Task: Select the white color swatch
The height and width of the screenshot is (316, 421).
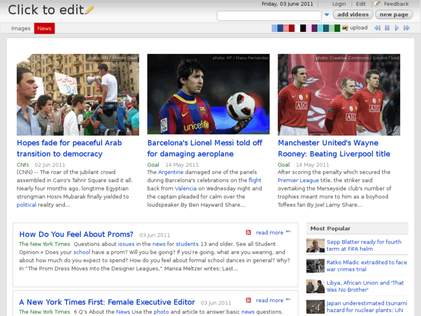Action: (x=298, y=28)
